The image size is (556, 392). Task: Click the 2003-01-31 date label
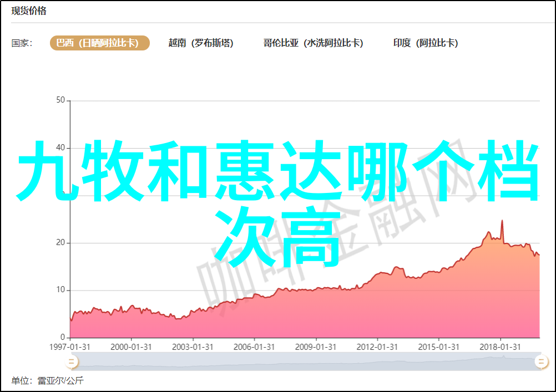click(x=193, y=347)
